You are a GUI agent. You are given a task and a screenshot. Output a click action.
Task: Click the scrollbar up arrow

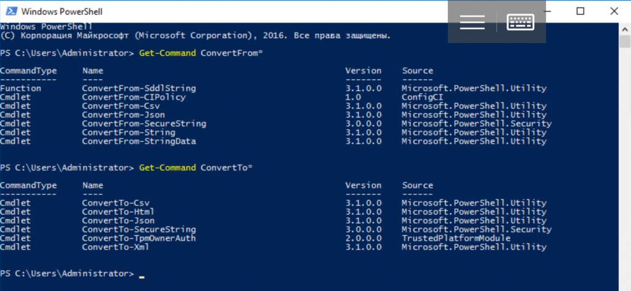coord(625,29)
